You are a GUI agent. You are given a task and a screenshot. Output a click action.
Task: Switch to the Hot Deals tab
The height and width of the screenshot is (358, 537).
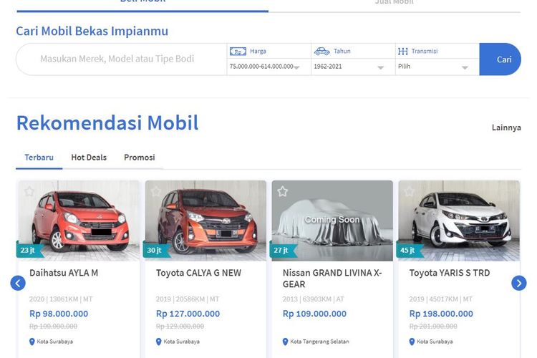[89, 158]
